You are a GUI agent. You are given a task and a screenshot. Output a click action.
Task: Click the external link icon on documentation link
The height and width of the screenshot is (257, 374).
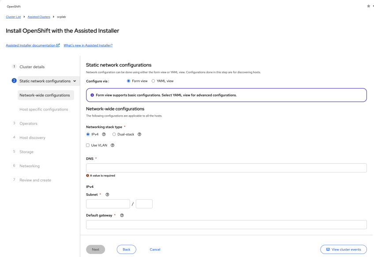point(59,45)
